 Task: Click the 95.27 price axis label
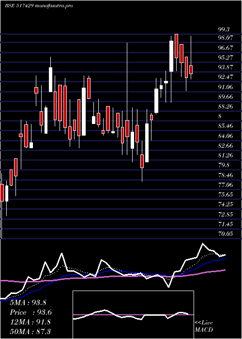[x=226, y=57]
